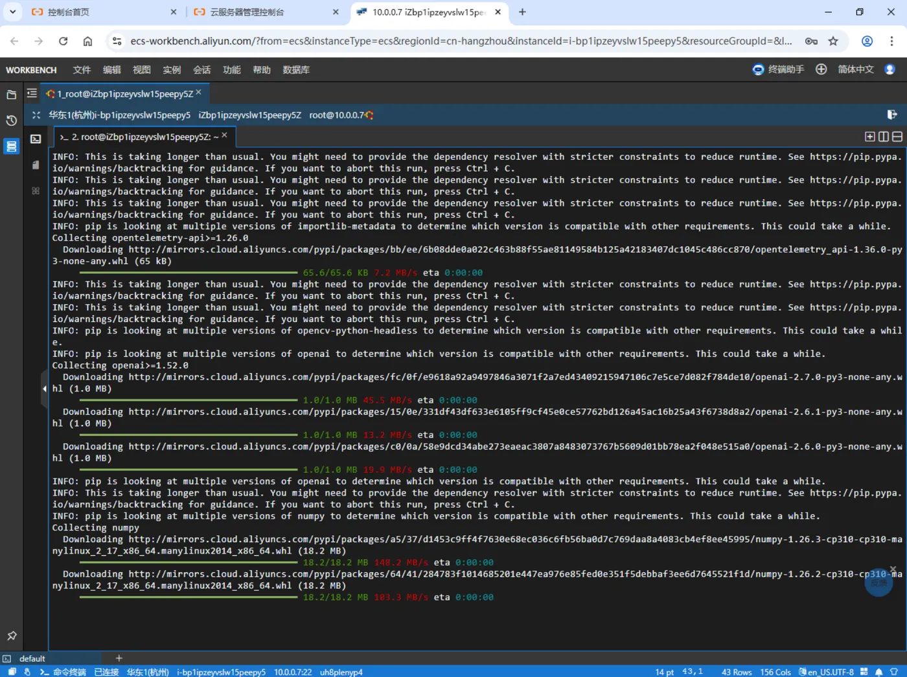Click the 已连接 connection status
Screen dimensions: 907x677
[107, 672]
